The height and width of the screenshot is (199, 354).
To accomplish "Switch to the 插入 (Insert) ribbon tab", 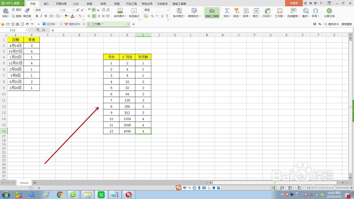I will 46,4.
